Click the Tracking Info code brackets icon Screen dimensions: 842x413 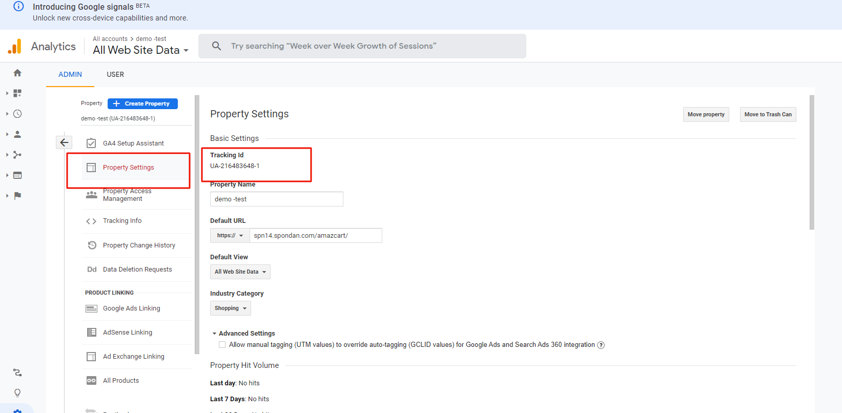[x=91, y=221]
